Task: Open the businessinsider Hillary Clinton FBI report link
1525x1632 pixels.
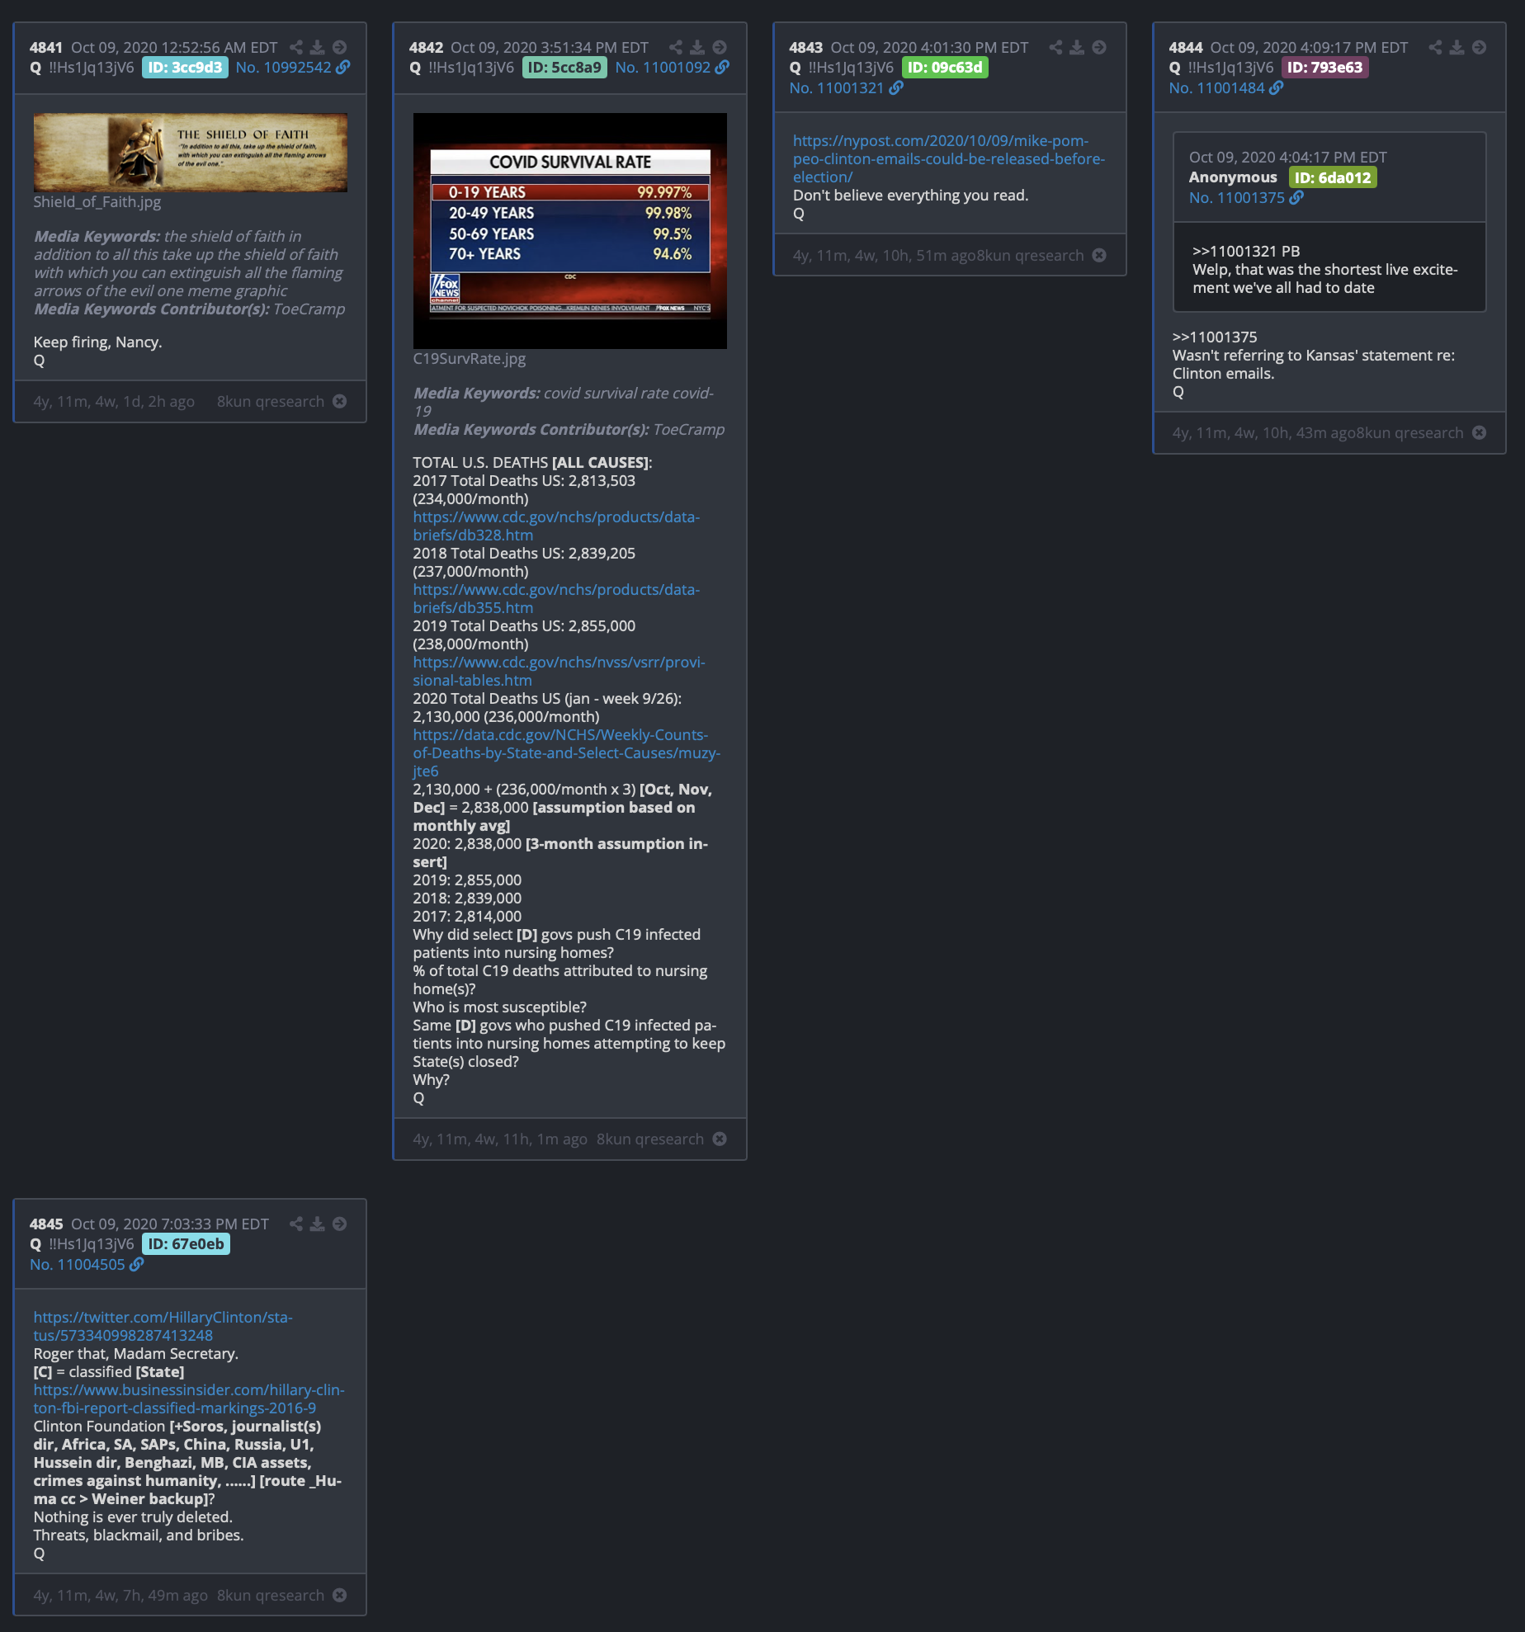Action: (189, 1399)
